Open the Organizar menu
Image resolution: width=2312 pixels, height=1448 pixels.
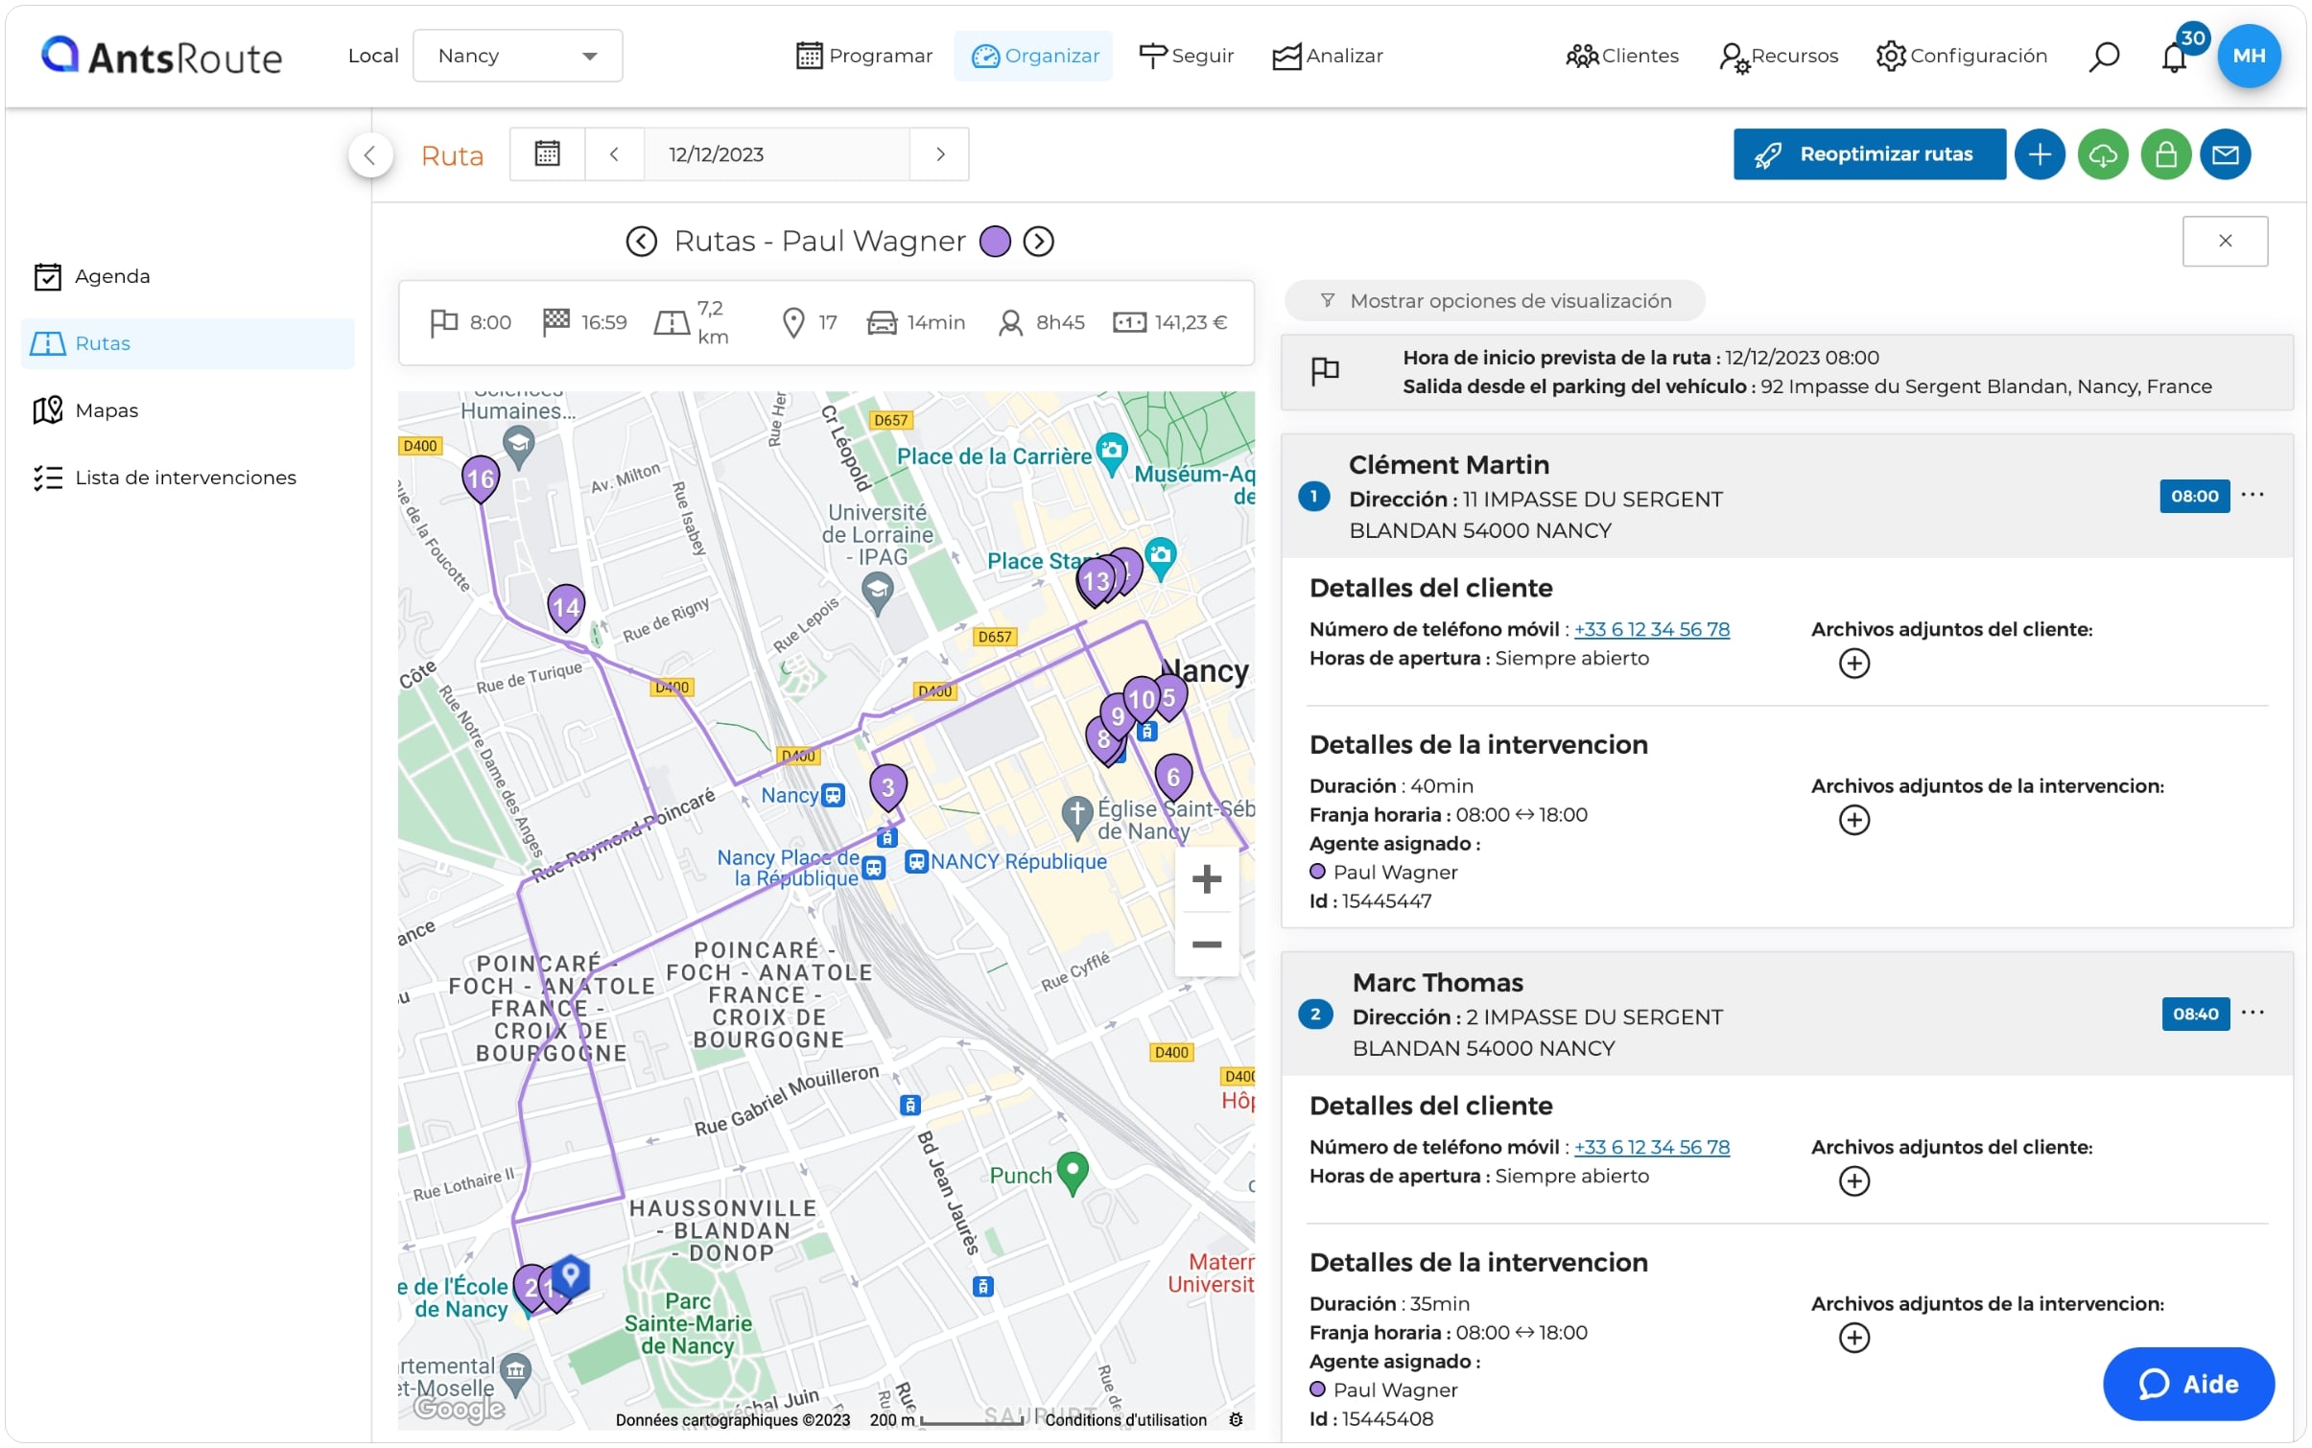tap(1034, 56)
